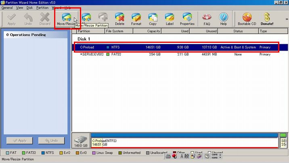Select the C:Preload partition row
The height and width of the screenshot is (163, 289).
coord(180,47)
